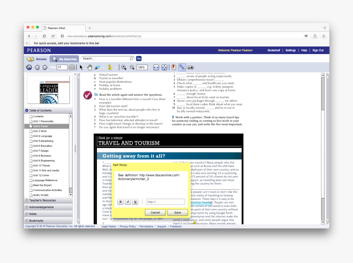
Task: Open the Privacy Policy link
Action: tap(128, 227)
